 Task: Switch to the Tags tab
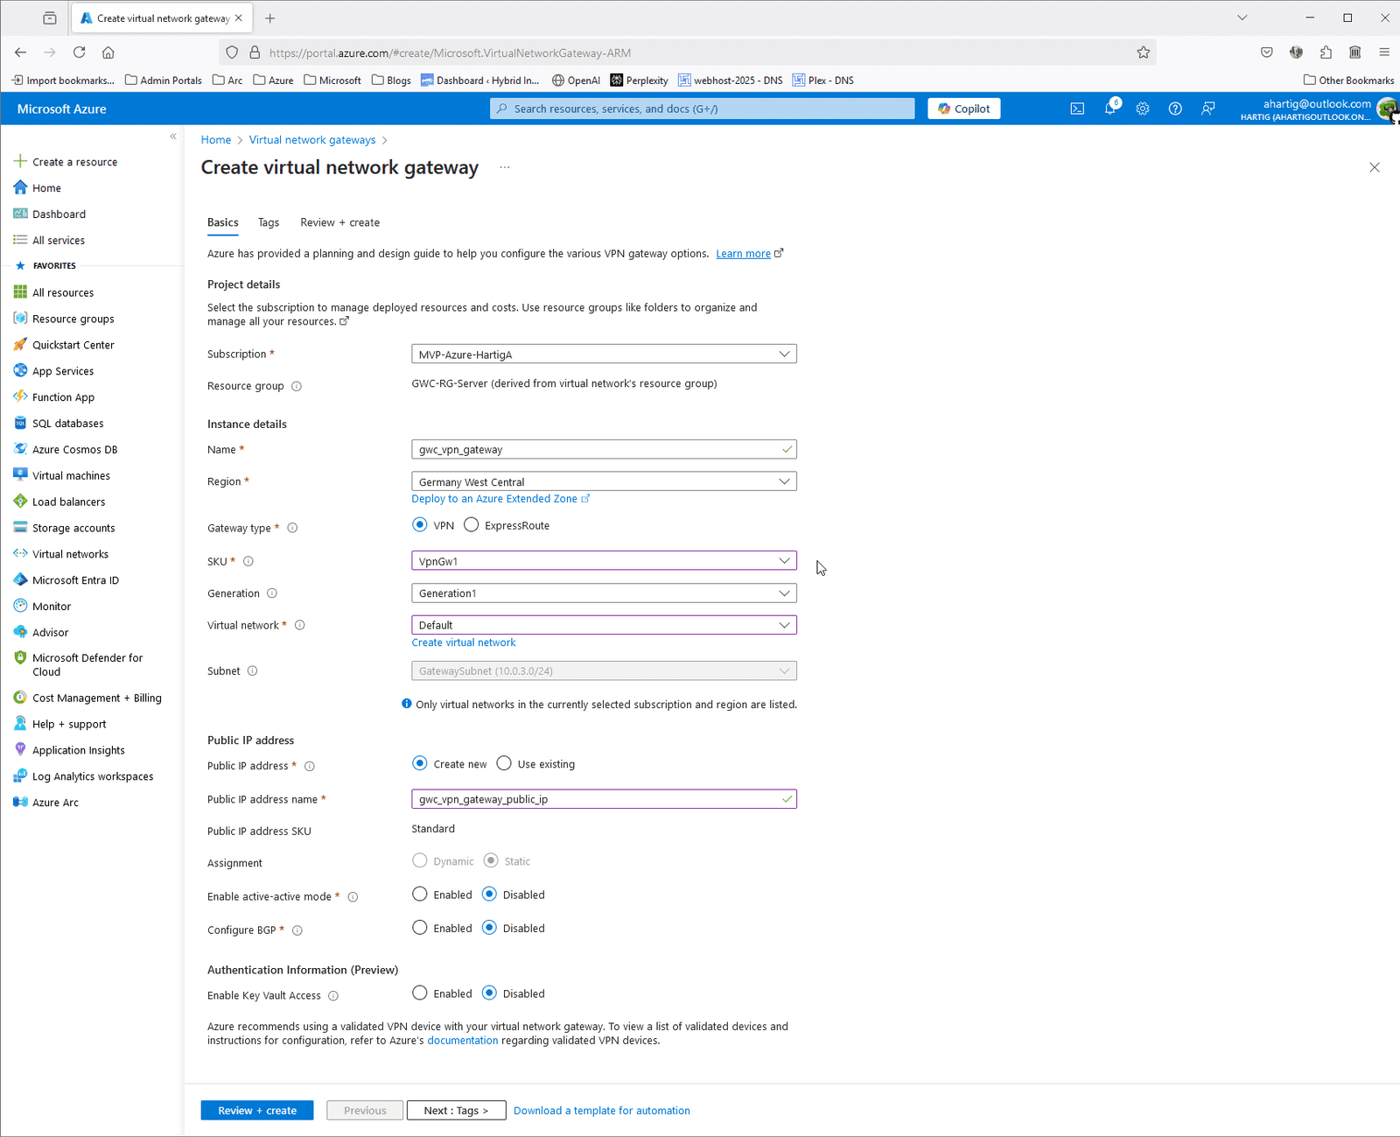(x=269, y=222)
